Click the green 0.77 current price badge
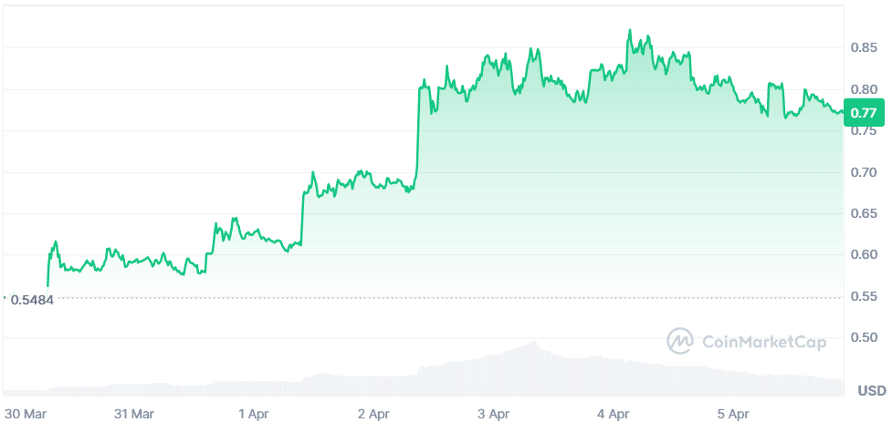Viewport: 892px width, 422px height. [863, 113]
